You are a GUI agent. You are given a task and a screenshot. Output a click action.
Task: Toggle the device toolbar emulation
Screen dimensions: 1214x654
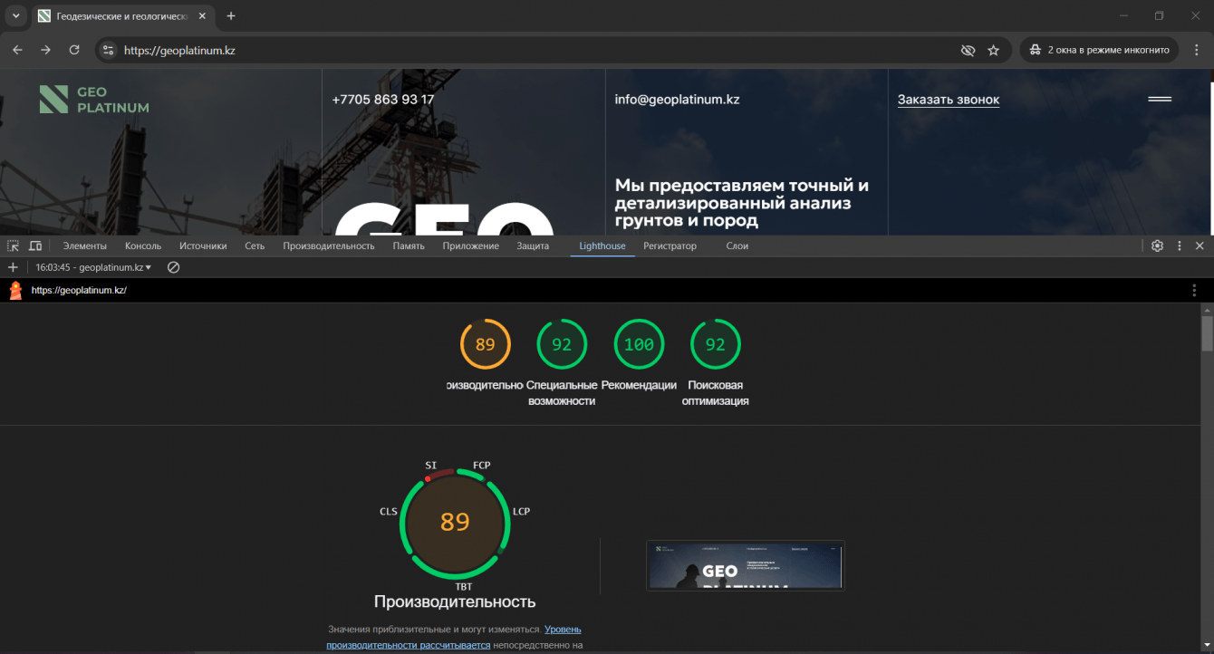pos(35,245)
